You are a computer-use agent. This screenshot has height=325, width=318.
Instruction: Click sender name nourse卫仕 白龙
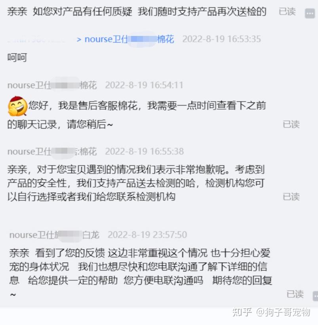[x=54, y=235]
